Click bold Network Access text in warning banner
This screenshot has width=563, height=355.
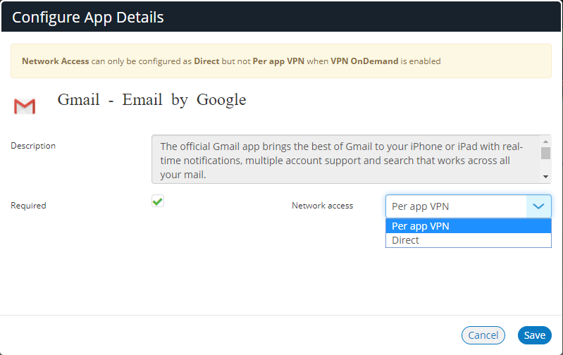click(56, 61)
